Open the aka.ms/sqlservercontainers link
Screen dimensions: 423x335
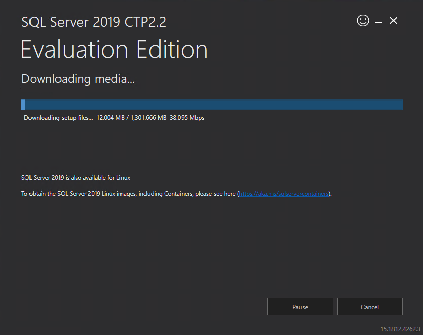pyautogui.click(x=284, y=194)
